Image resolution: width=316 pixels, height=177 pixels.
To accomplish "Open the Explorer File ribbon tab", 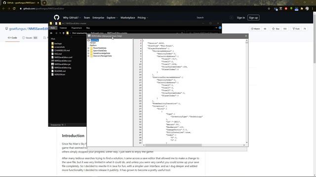I will tap(53, 28).
